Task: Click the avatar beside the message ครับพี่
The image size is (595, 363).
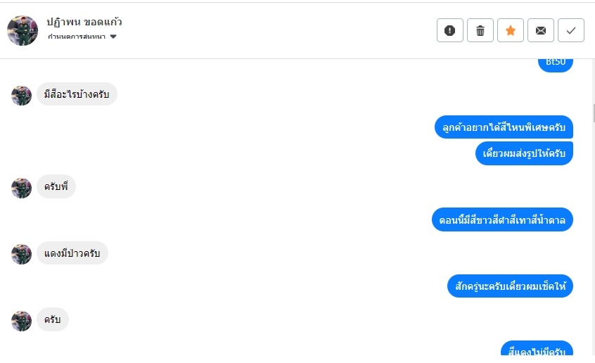Action: point(22,188)
